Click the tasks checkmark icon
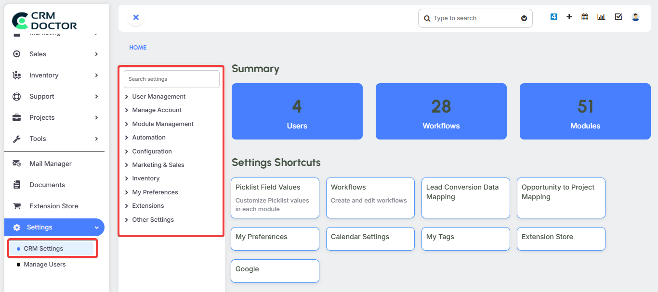Screen dimensions: 658x292 coord(619,17)
